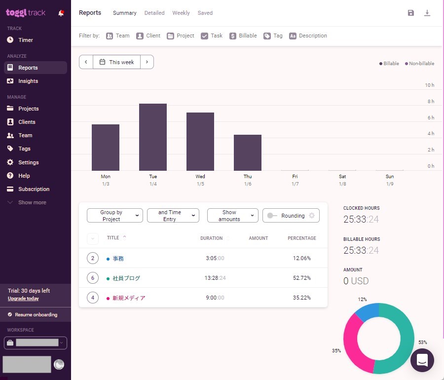444x380 pixels.
Task: Open the workspace selector dropdown
Action: tap(36, 343)
